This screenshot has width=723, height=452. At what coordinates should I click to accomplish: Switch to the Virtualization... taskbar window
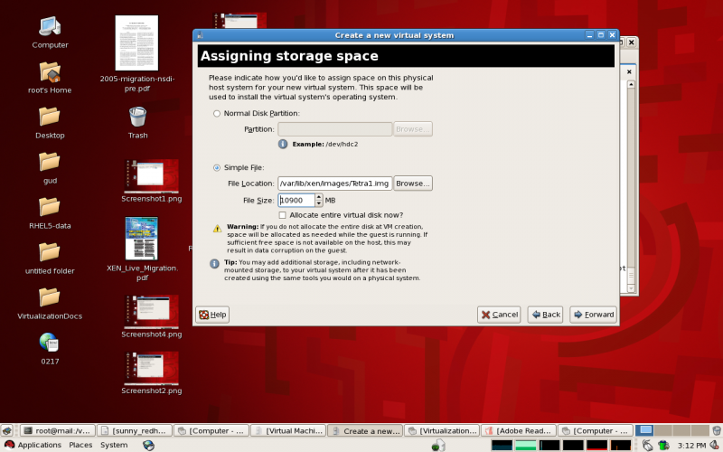click(x=442, y=431)
